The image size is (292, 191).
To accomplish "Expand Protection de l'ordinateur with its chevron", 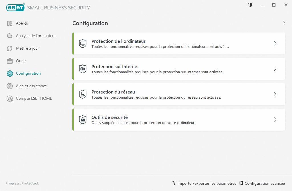I will pos(275,44).
